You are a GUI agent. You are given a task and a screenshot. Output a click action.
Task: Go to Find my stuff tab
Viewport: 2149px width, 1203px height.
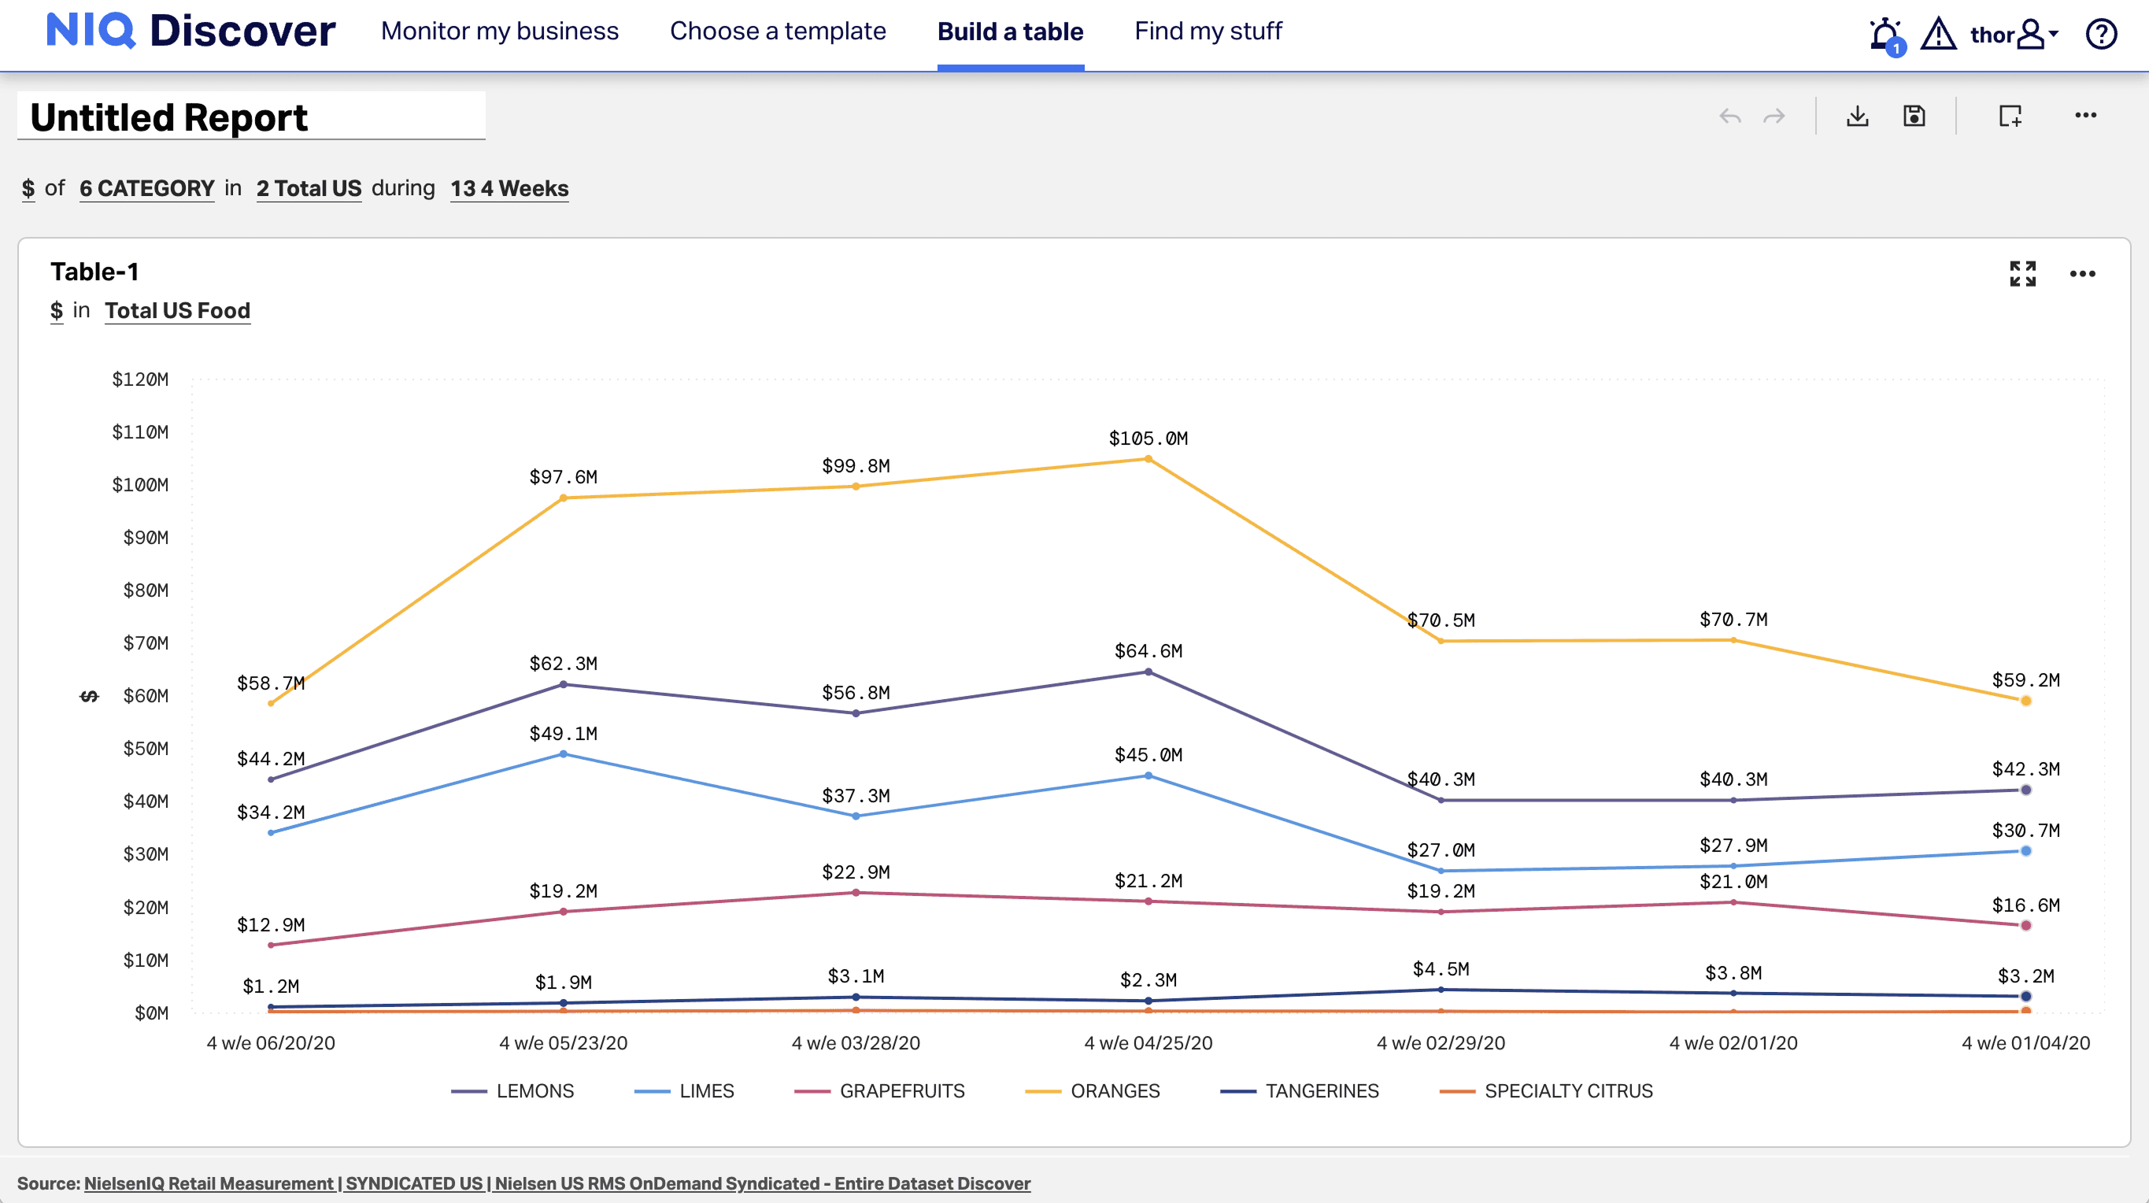pos(1208,31)
